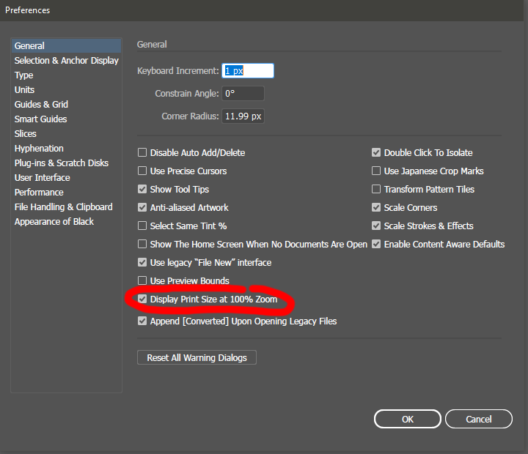Disable Scale Strokes & Effects checkbox
Image resolution: width=528 pixels, height=454 pixels.
pos(376,226)
